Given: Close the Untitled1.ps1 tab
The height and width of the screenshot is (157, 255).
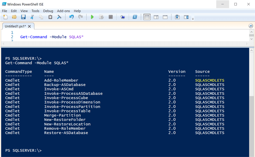Looking at the screenshot, I should click(x=29, y=26).
